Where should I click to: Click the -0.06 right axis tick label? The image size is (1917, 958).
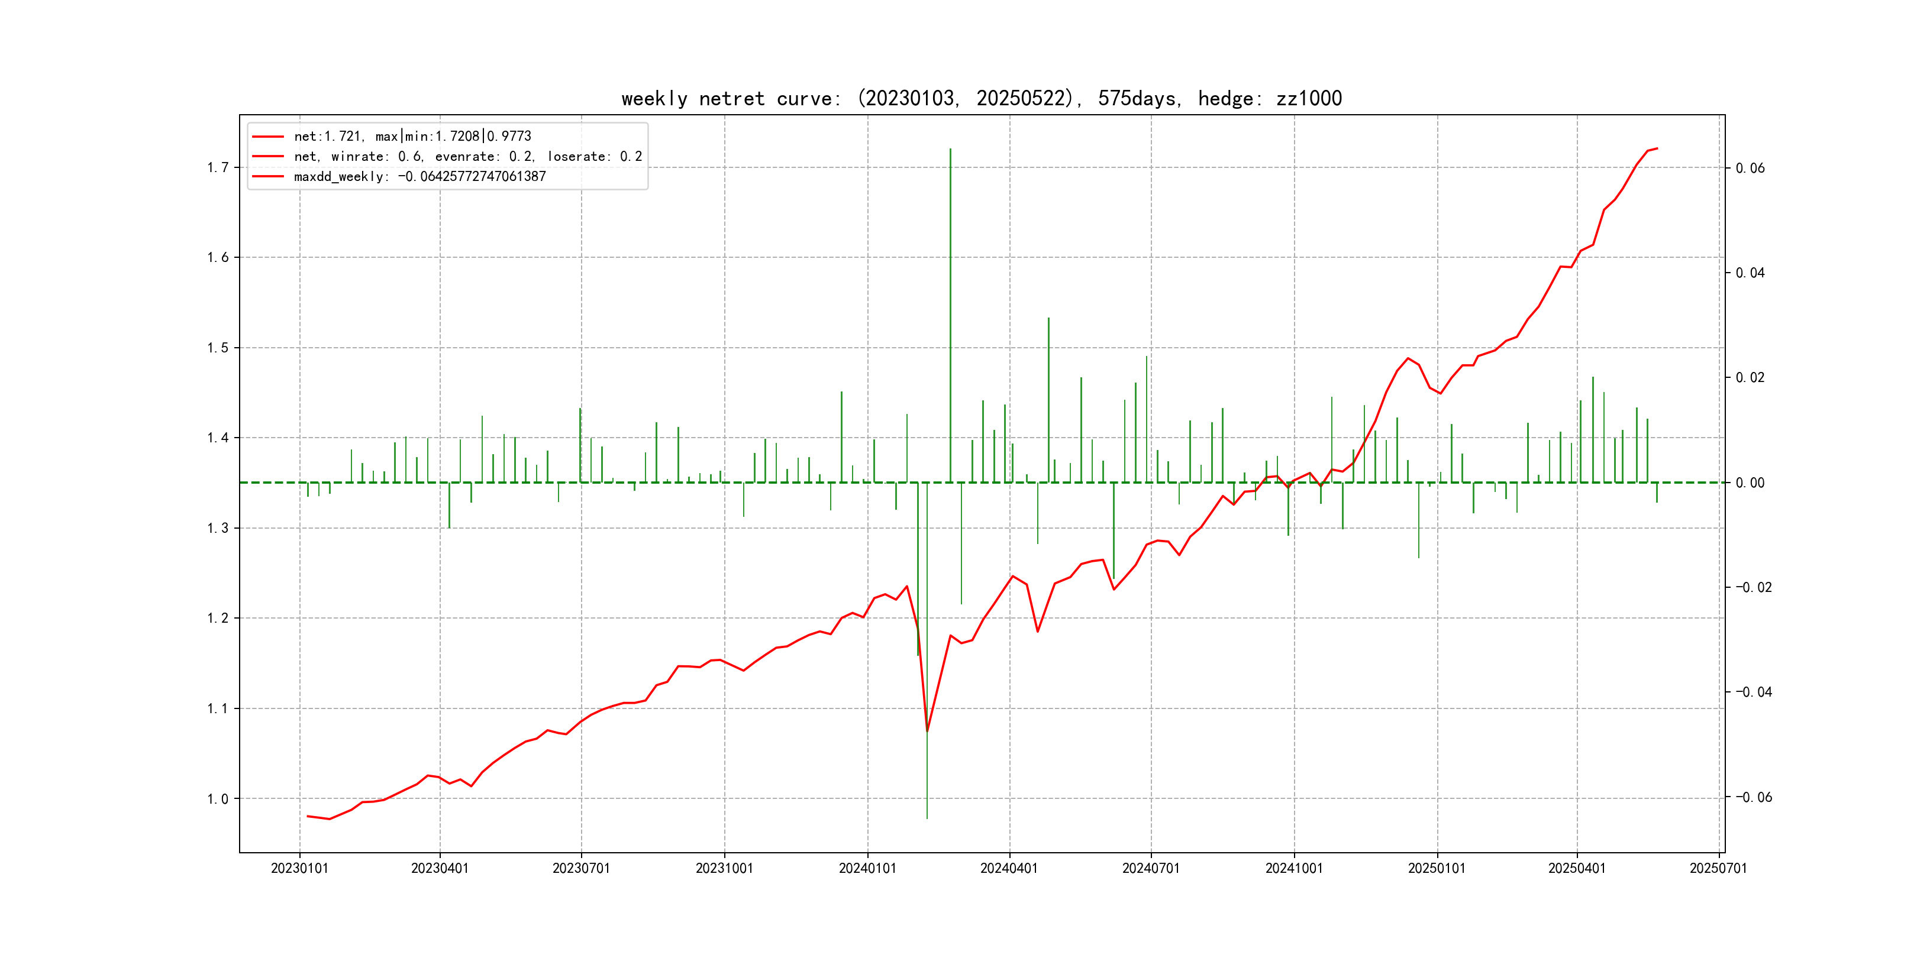[x=1753, y=797]
